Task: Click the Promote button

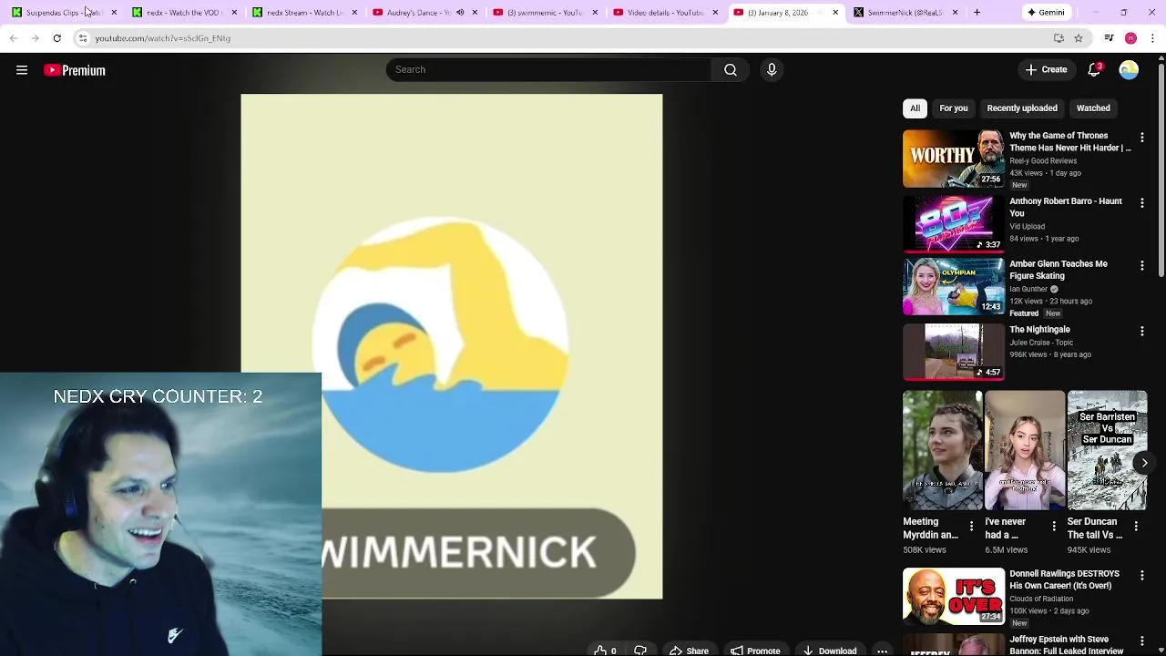Action: pyautogui.click(x=755, y=651)
